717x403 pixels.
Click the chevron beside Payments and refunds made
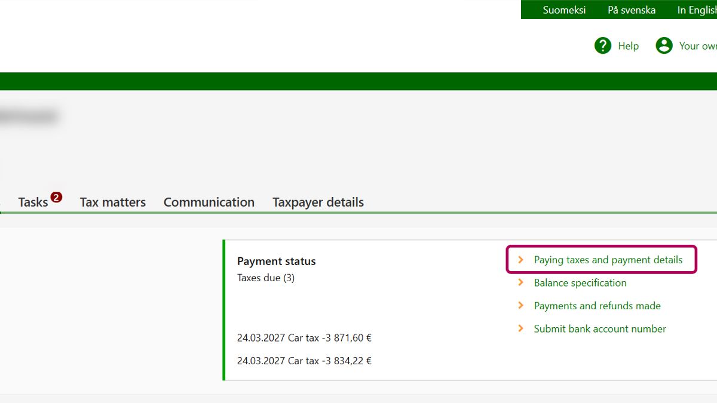point(521,305)
